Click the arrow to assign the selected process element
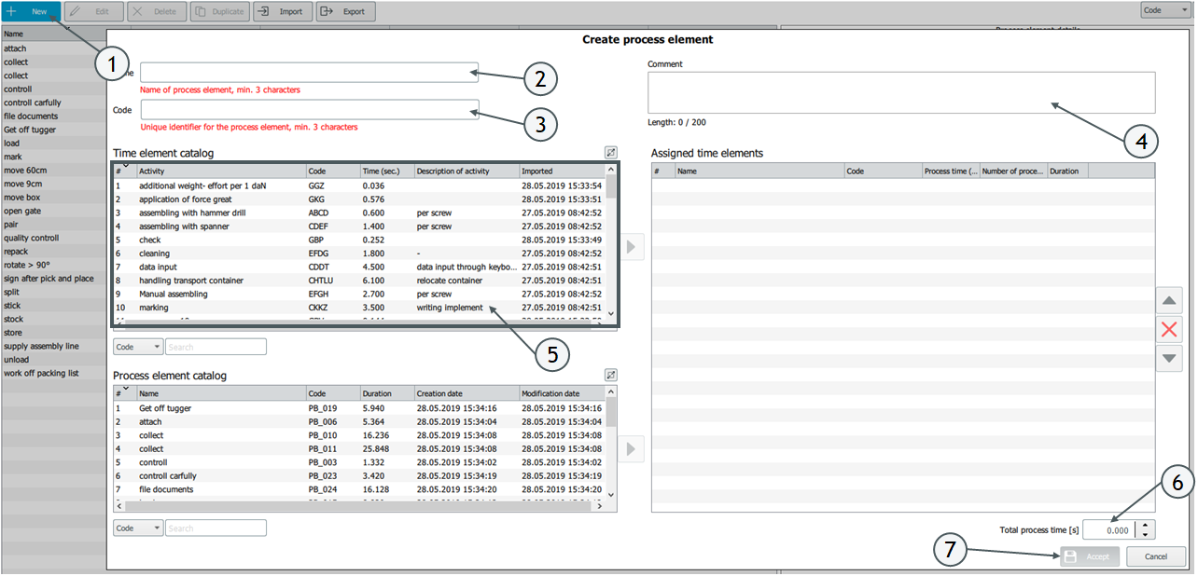The image size is (1198, 576). (633, 449)
